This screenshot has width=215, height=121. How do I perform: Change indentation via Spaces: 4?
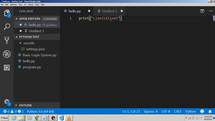pos(150,111)
